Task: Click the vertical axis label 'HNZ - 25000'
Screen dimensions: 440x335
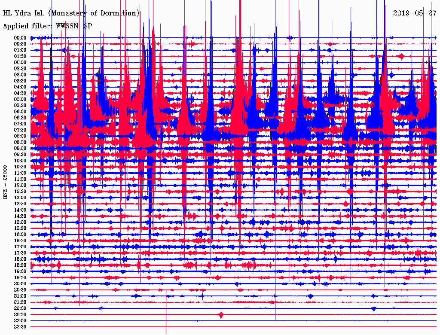Action: 5,183
